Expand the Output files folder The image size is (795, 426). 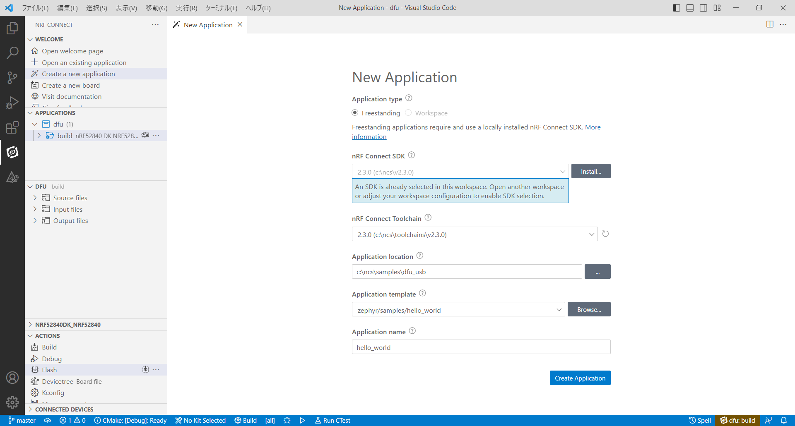(35, 220)
